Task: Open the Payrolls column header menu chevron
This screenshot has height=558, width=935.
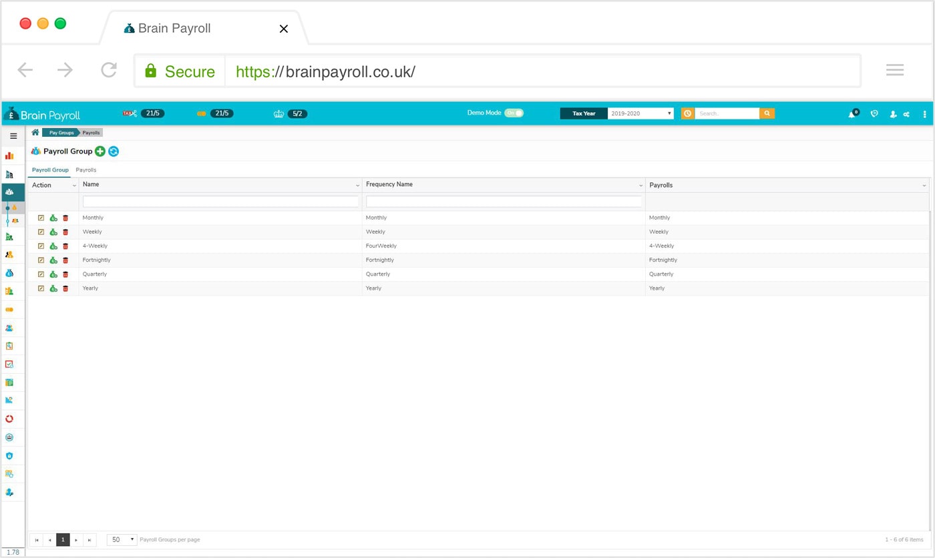Action: 924,186
